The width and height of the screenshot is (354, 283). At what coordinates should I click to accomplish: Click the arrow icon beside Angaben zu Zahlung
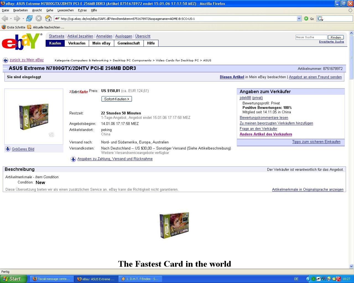click(73, 159)
